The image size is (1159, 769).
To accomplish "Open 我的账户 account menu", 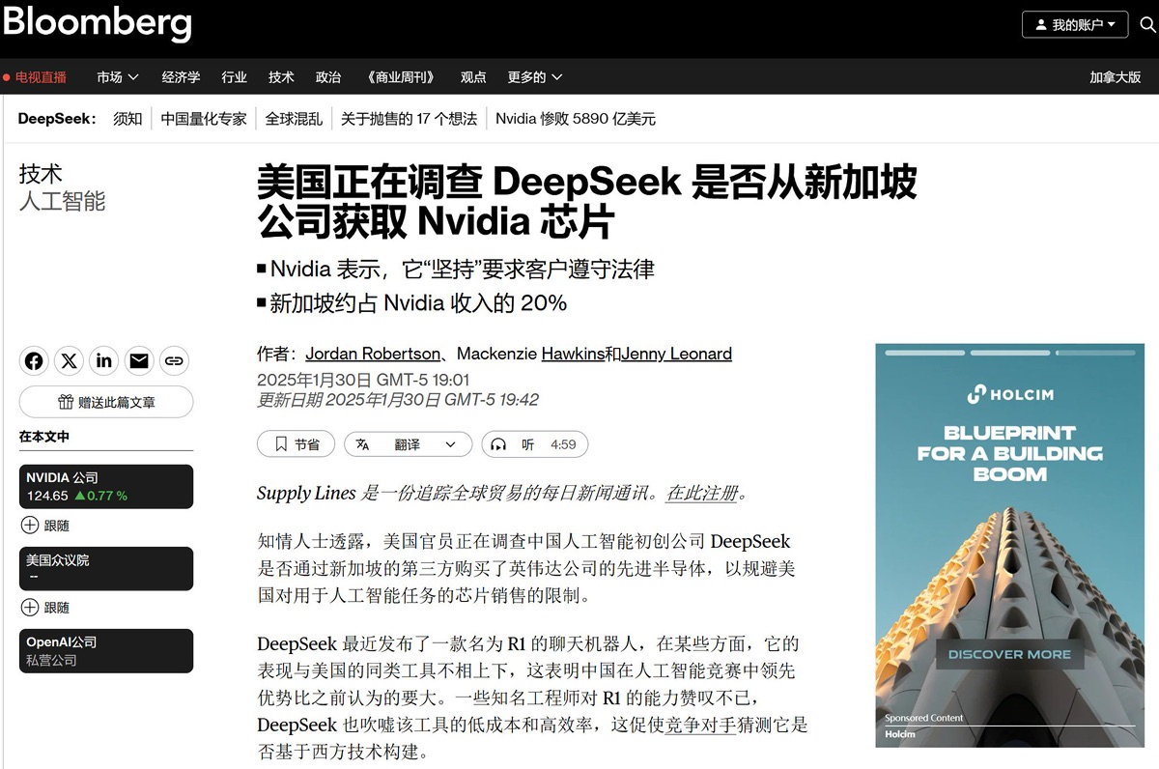I will [1074, 24].
